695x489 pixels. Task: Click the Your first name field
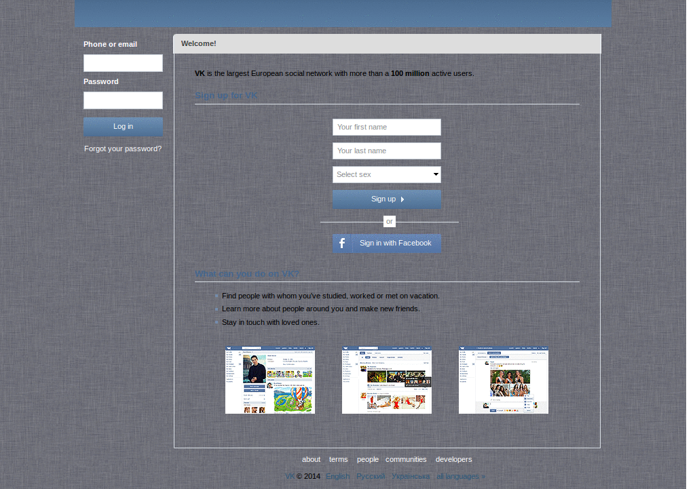tap(386, 127)
